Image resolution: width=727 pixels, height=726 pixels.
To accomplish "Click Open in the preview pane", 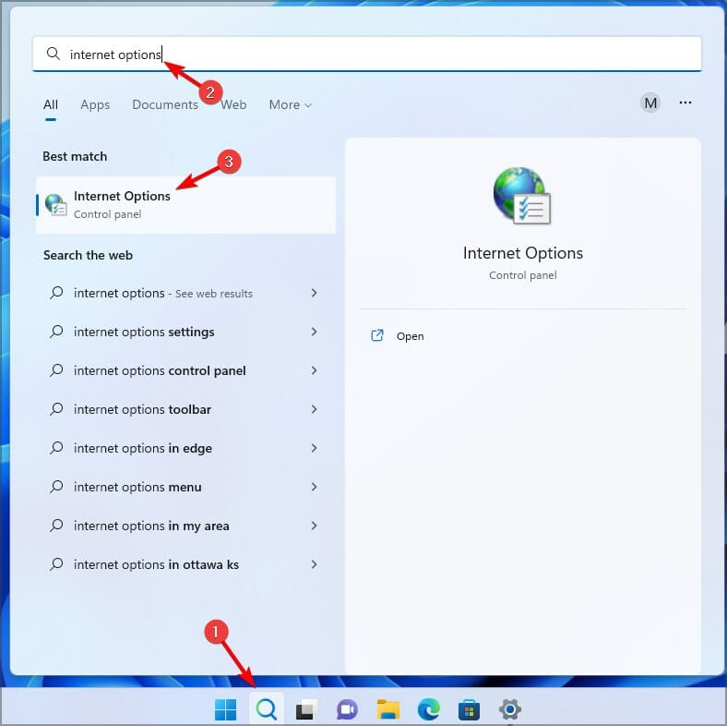I will coord(410,336).
